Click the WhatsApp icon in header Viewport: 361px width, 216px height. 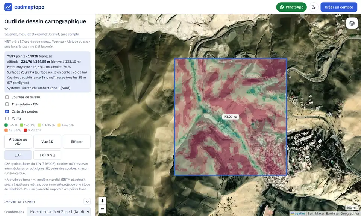pos(282,7)
